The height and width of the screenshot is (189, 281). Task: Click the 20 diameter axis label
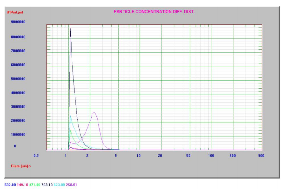click(160, 155)
